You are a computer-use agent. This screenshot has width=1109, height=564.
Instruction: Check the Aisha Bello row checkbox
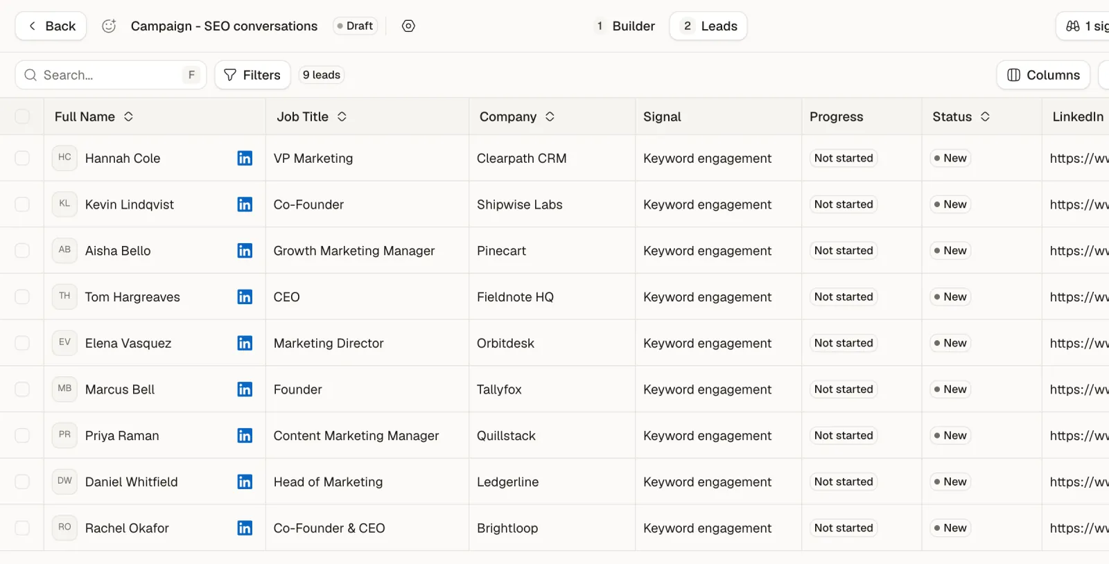tap(22, 251)
